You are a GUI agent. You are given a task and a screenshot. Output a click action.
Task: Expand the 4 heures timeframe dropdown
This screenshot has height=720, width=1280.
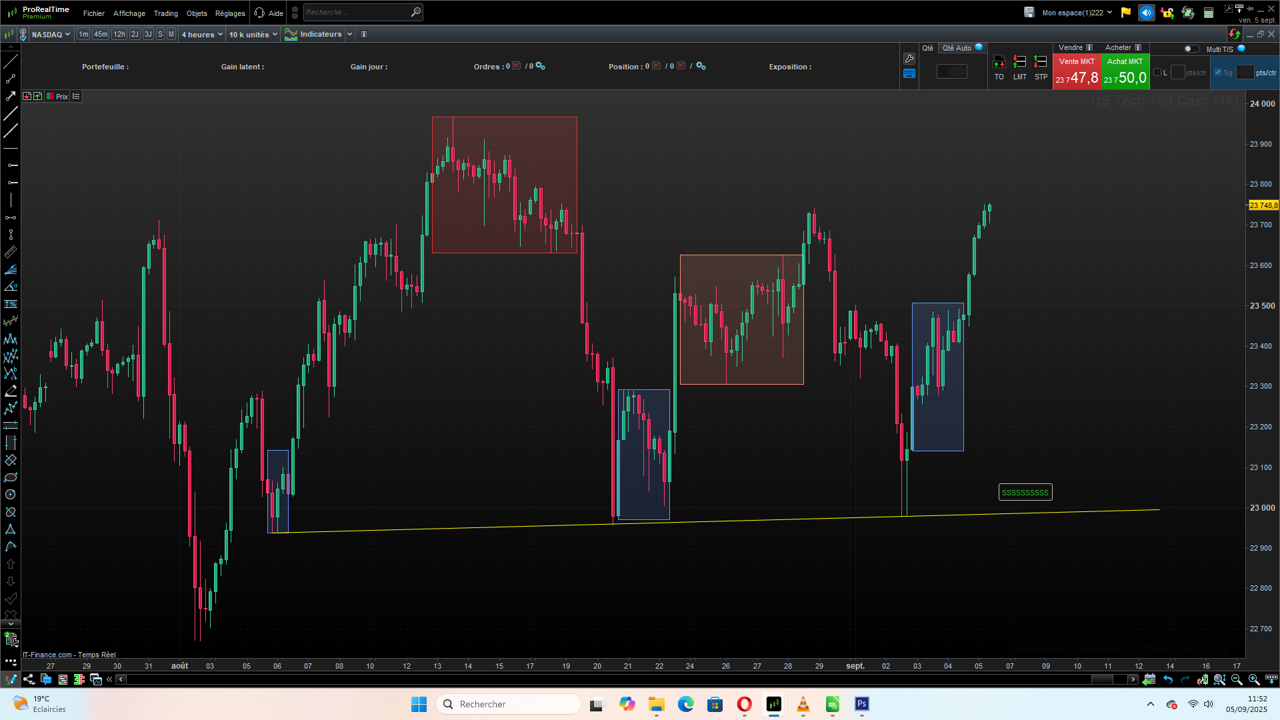pyautogui.click(x=202, y=35)
